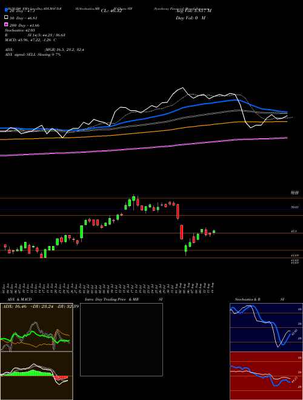The height and width of the screenshot is (400, 303).
Task: Click the red MACD histogram bars
Action: tap(61, 378)
